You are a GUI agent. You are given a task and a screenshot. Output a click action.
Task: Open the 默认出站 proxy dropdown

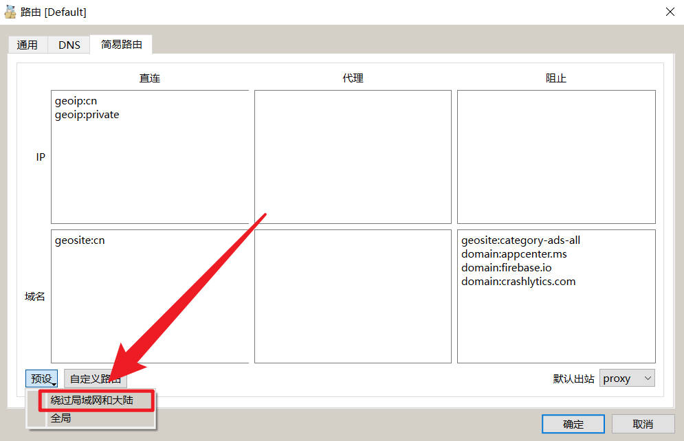coord(626,378)
